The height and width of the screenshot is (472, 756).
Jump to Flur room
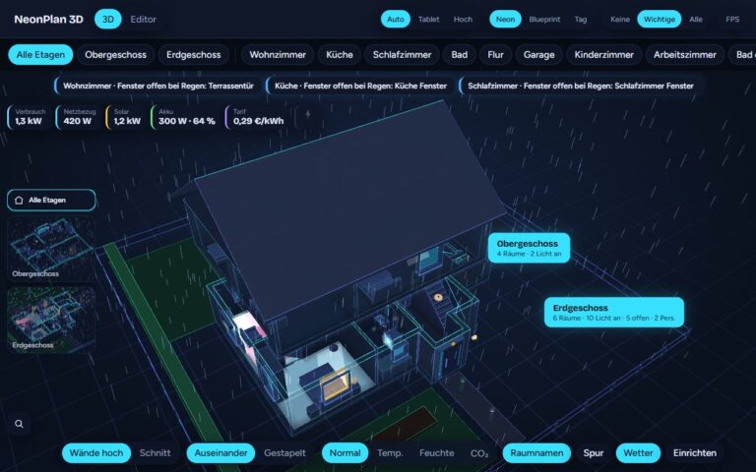[495, 55]
